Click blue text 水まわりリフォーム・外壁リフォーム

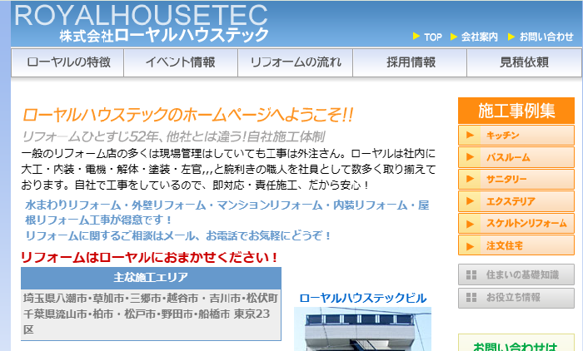[x=227, y=212]
